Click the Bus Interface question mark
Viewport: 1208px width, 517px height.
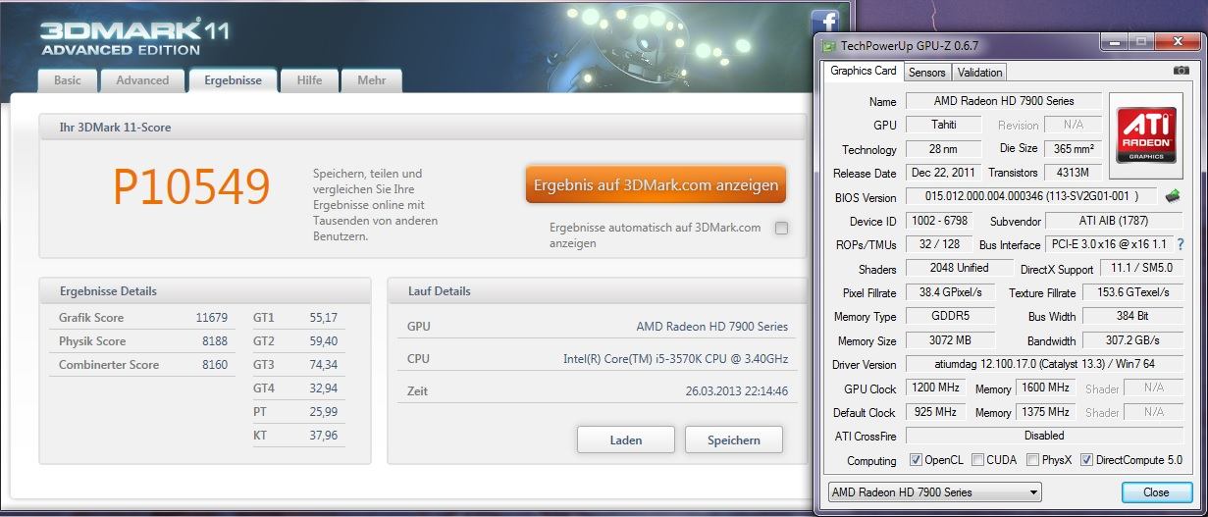pyautogui.click(x=1180, y=243)
